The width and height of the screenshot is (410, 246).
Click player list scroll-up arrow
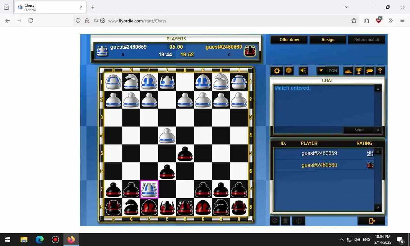point(378,152)
